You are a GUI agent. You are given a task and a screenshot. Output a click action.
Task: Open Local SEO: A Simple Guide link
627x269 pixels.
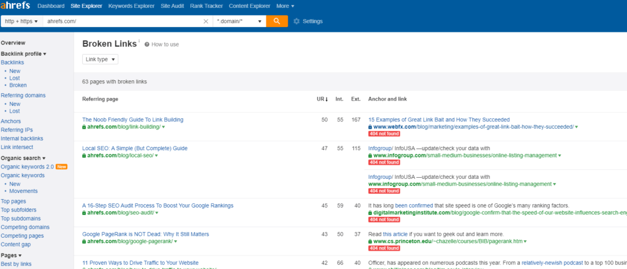click(135, 148)
